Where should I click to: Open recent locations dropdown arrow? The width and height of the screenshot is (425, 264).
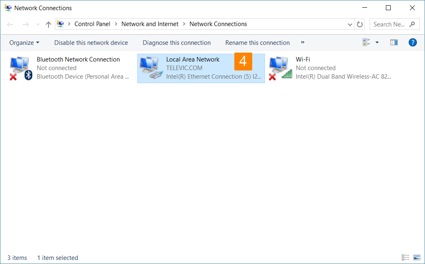38,24
